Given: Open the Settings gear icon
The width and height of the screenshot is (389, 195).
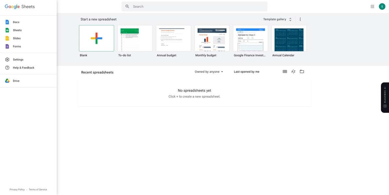Looking at the screenshot, I should point(7,60).
